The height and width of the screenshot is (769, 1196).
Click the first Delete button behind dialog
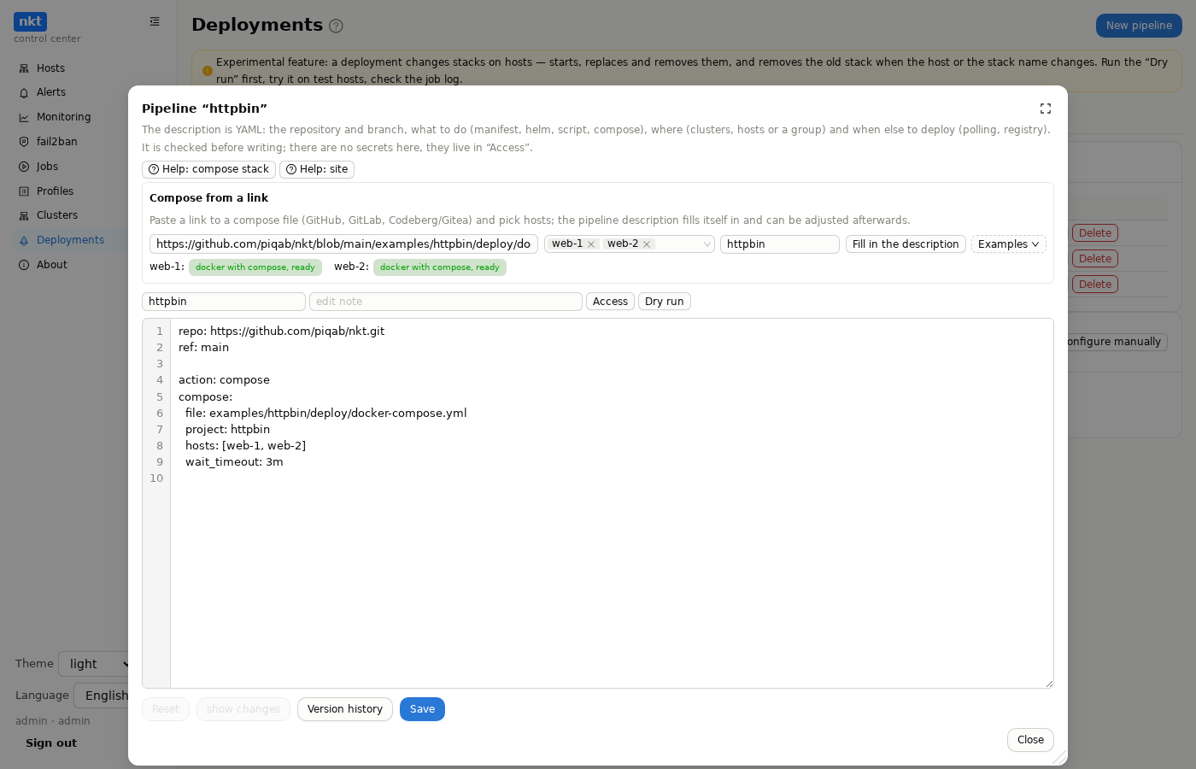pos(1095,233)
